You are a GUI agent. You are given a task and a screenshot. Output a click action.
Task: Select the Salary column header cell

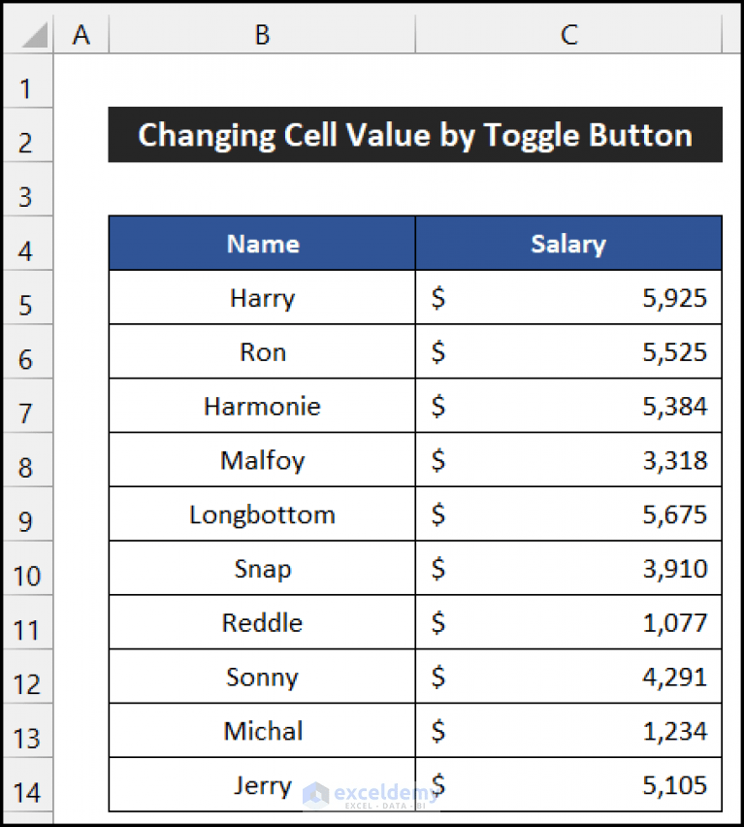click(x=567, y=244)
